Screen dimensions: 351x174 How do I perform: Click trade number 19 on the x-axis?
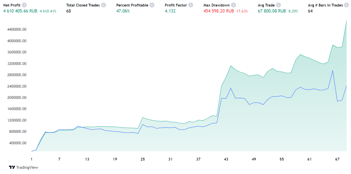pos(115,160)
